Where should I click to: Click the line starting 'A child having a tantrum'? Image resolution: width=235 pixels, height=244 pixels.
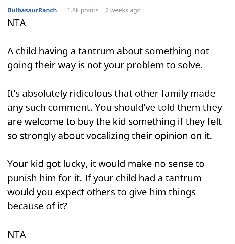[108, 51]
